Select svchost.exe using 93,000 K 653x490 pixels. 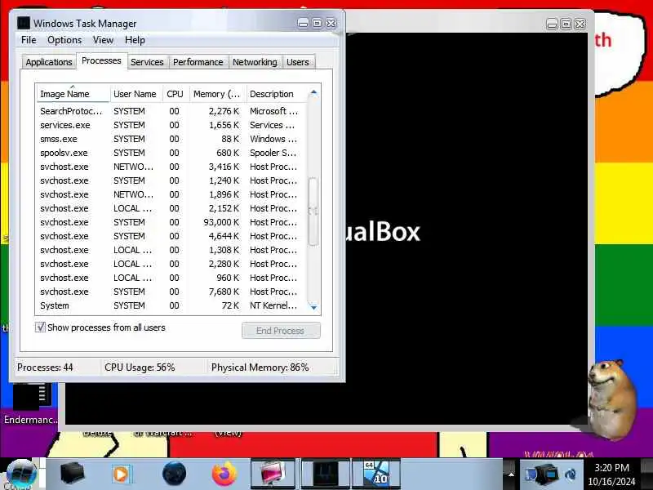(171, 222)
